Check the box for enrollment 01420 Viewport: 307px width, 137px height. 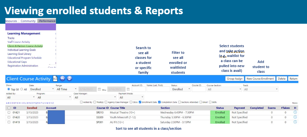tap(9, 117)
